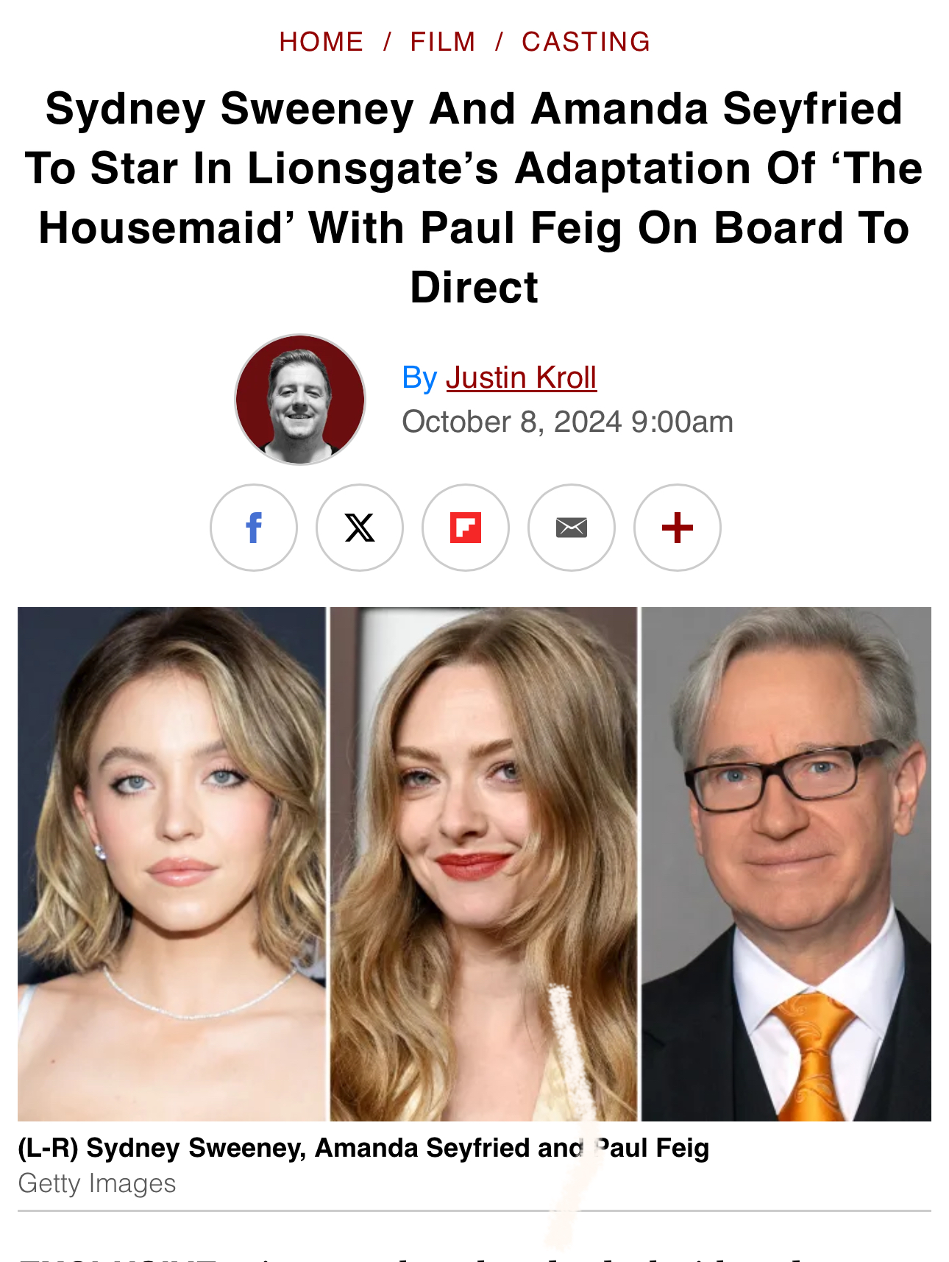Click the Paul Feig photo panel
Screen dimensions: 949x1262
point(786,864)
